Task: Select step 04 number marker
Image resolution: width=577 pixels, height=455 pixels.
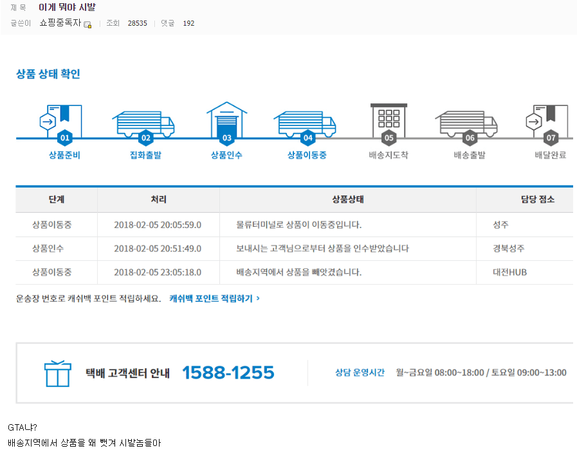Action: tap(307, 138)
